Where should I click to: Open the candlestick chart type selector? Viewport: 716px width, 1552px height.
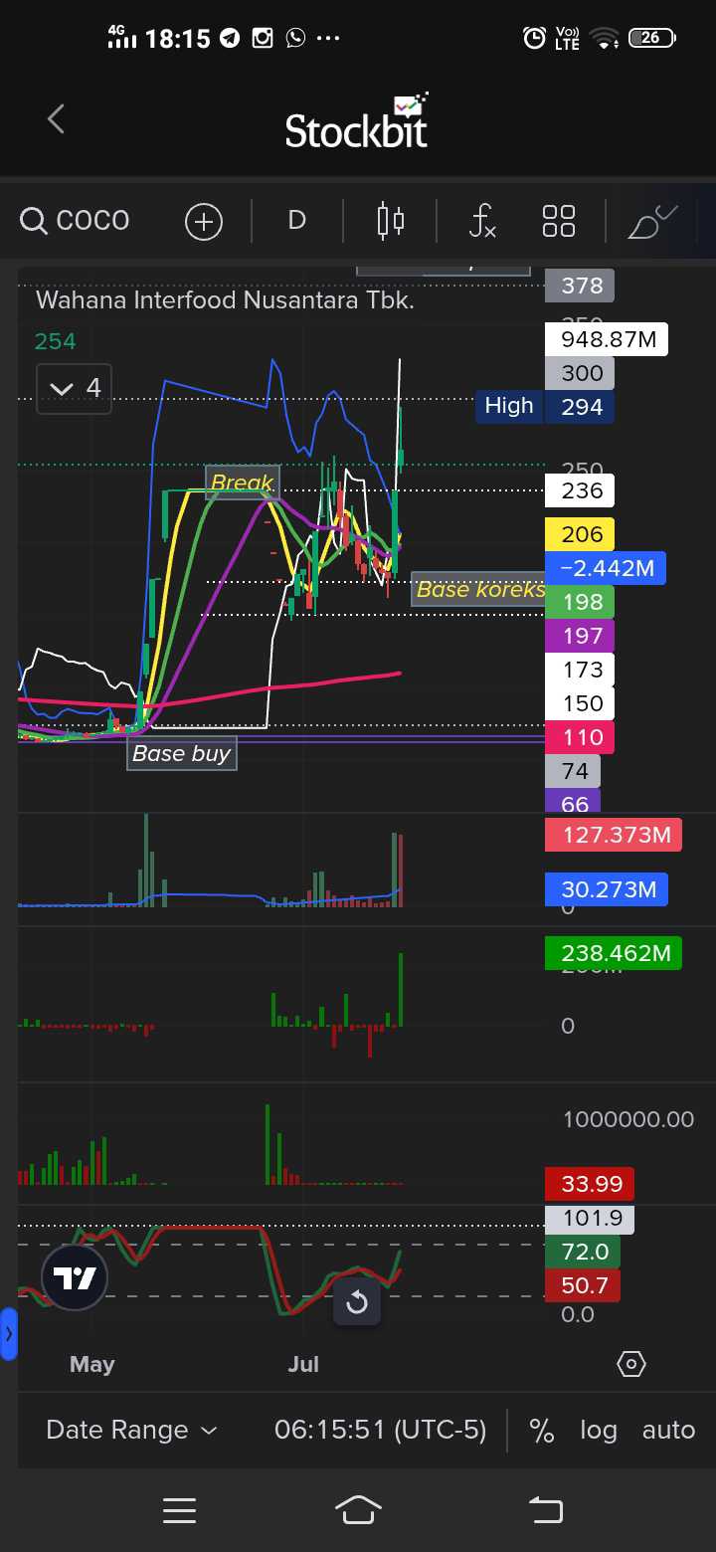click(x=391, y=220)
